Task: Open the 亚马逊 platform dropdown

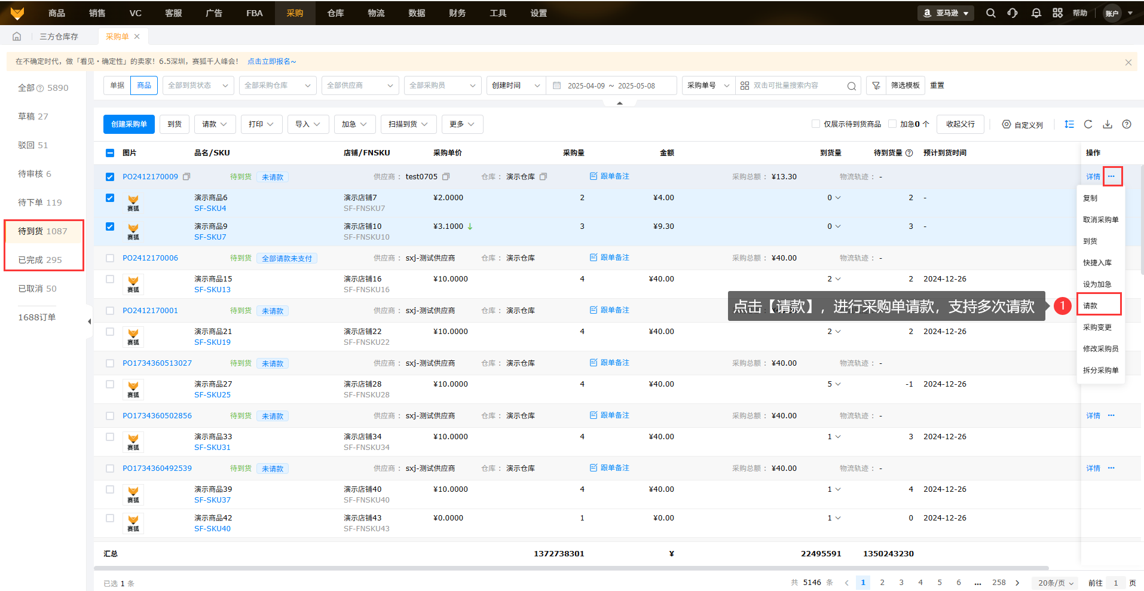Action: (x=946, y=13)
